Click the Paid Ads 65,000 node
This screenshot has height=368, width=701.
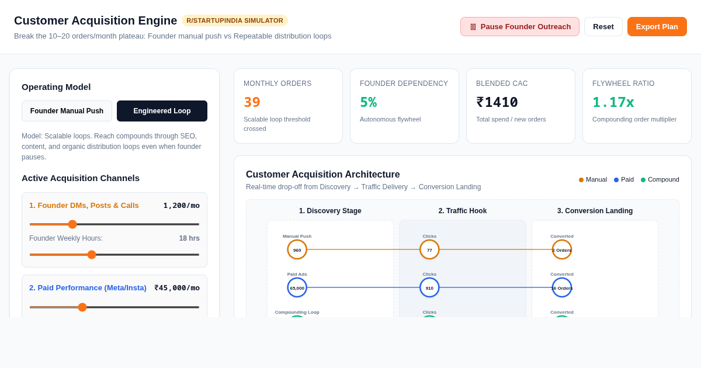[x=297, y=287]
